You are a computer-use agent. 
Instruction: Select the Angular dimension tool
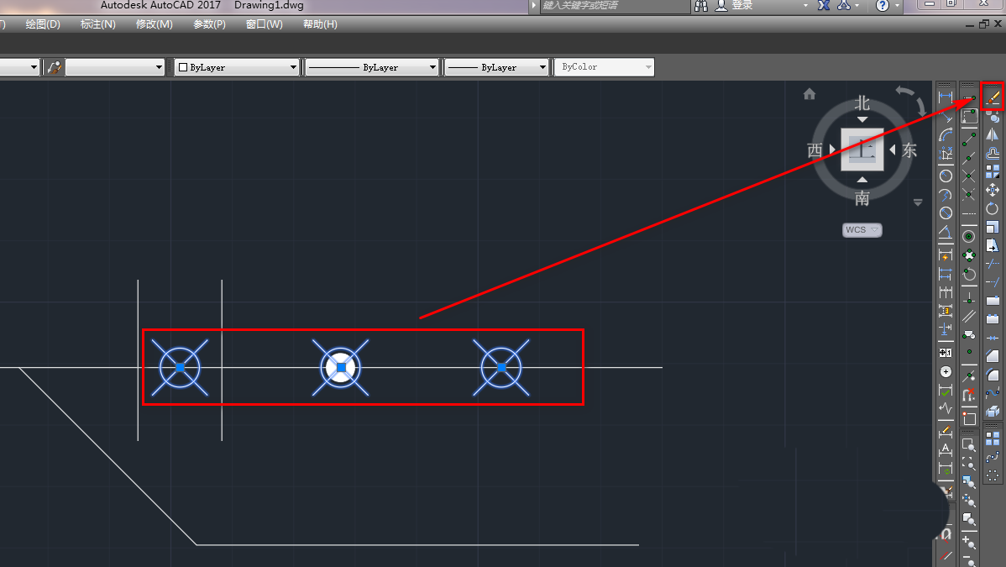coord(946,232)
